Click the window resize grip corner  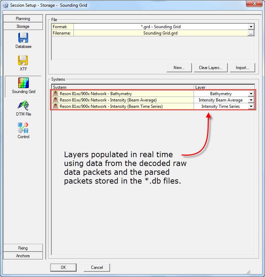point(248,272)
